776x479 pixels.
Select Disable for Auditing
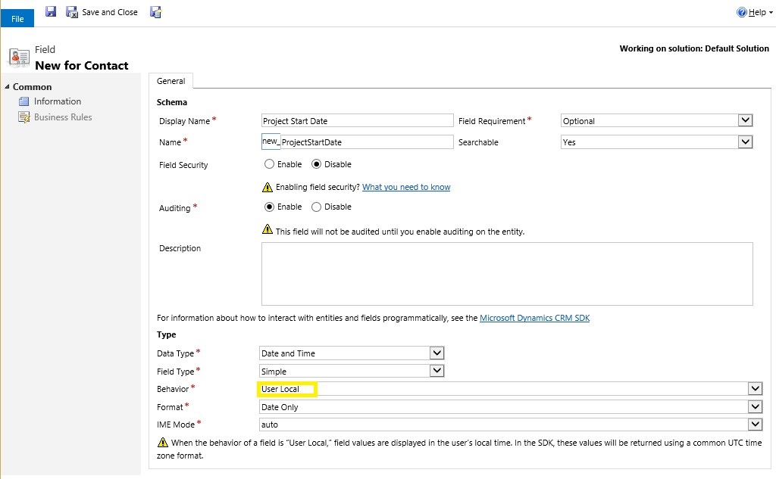[x=316, y=207]
